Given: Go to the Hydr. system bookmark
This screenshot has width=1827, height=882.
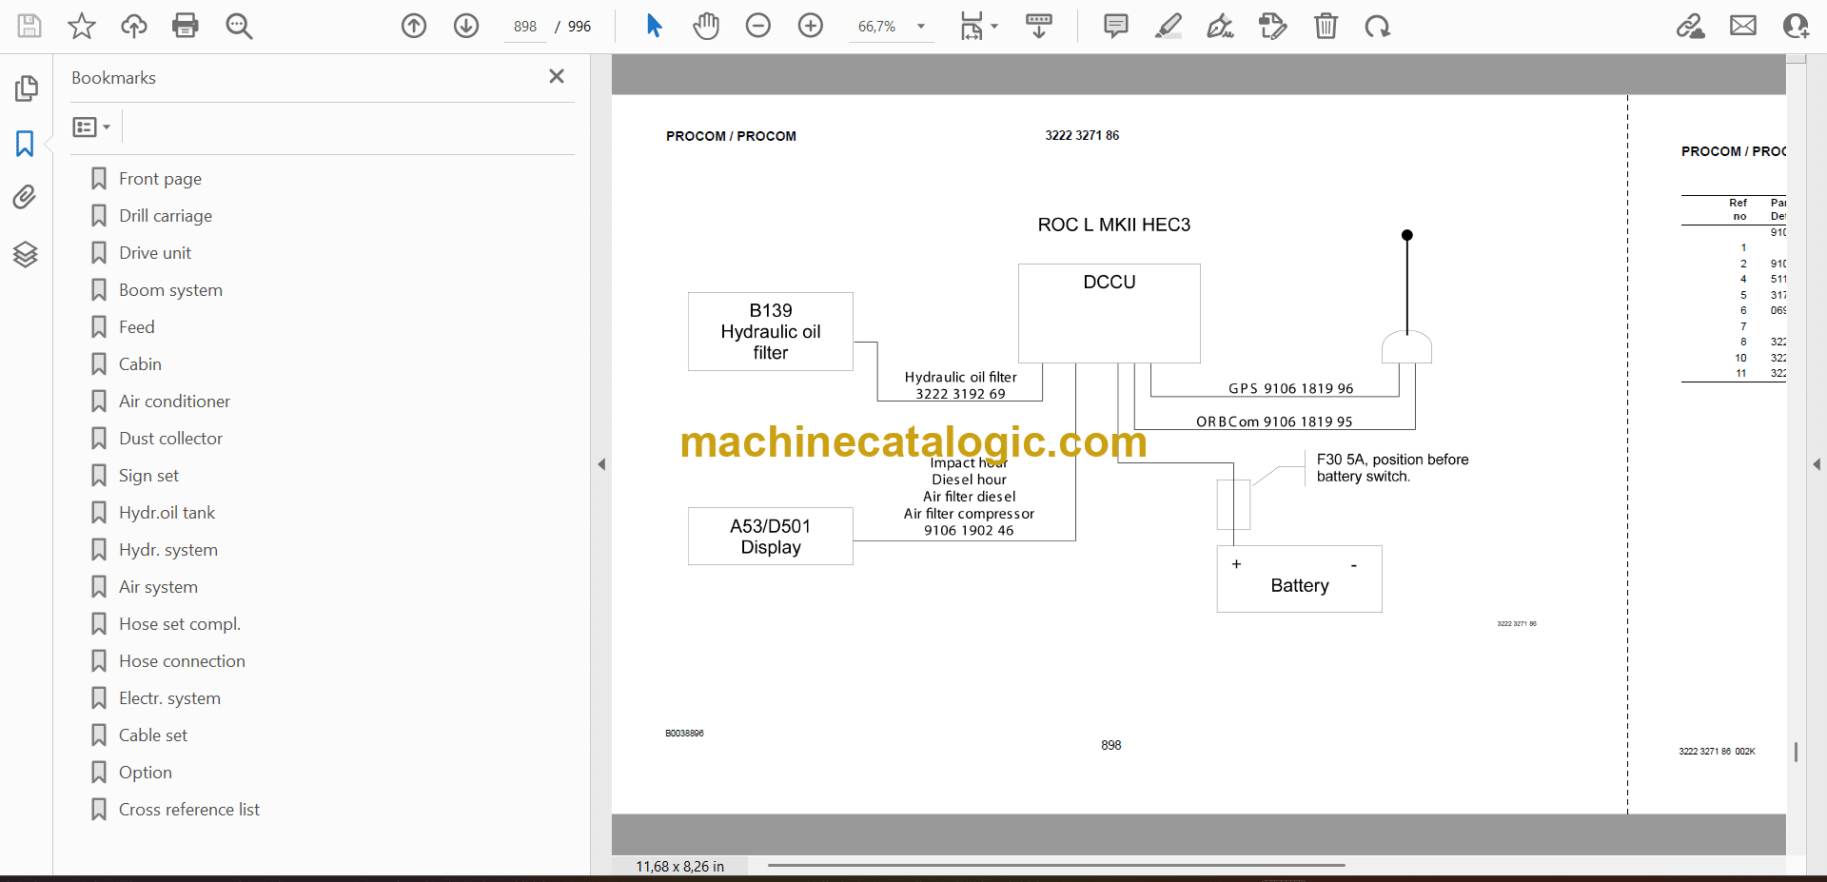Looking at the screenshot, I should (168, 550).
